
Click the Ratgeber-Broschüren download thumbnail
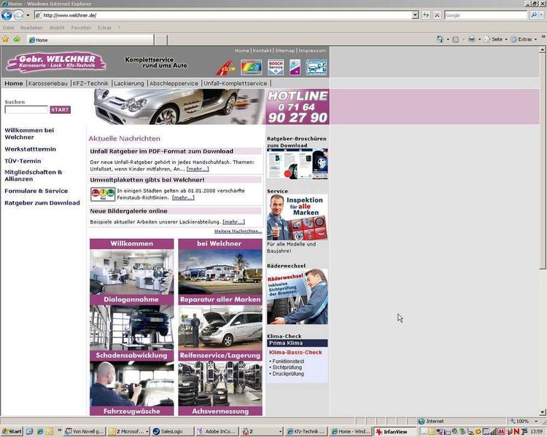(x=298, y=164)
